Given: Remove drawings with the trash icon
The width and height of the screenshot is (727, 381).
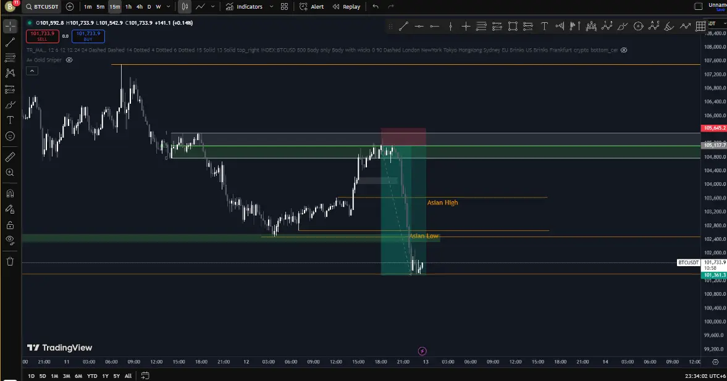Looking at the screenshot, I should pyautogui.click(x=11, y=261).
